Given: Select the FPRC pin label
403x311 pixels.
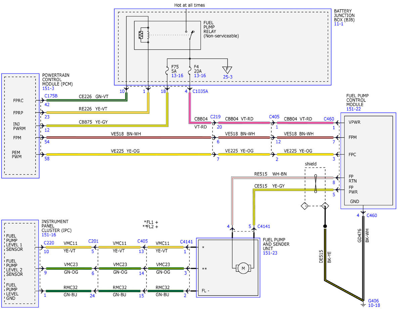Looking at the screenshot, I should tap(19, 100).
